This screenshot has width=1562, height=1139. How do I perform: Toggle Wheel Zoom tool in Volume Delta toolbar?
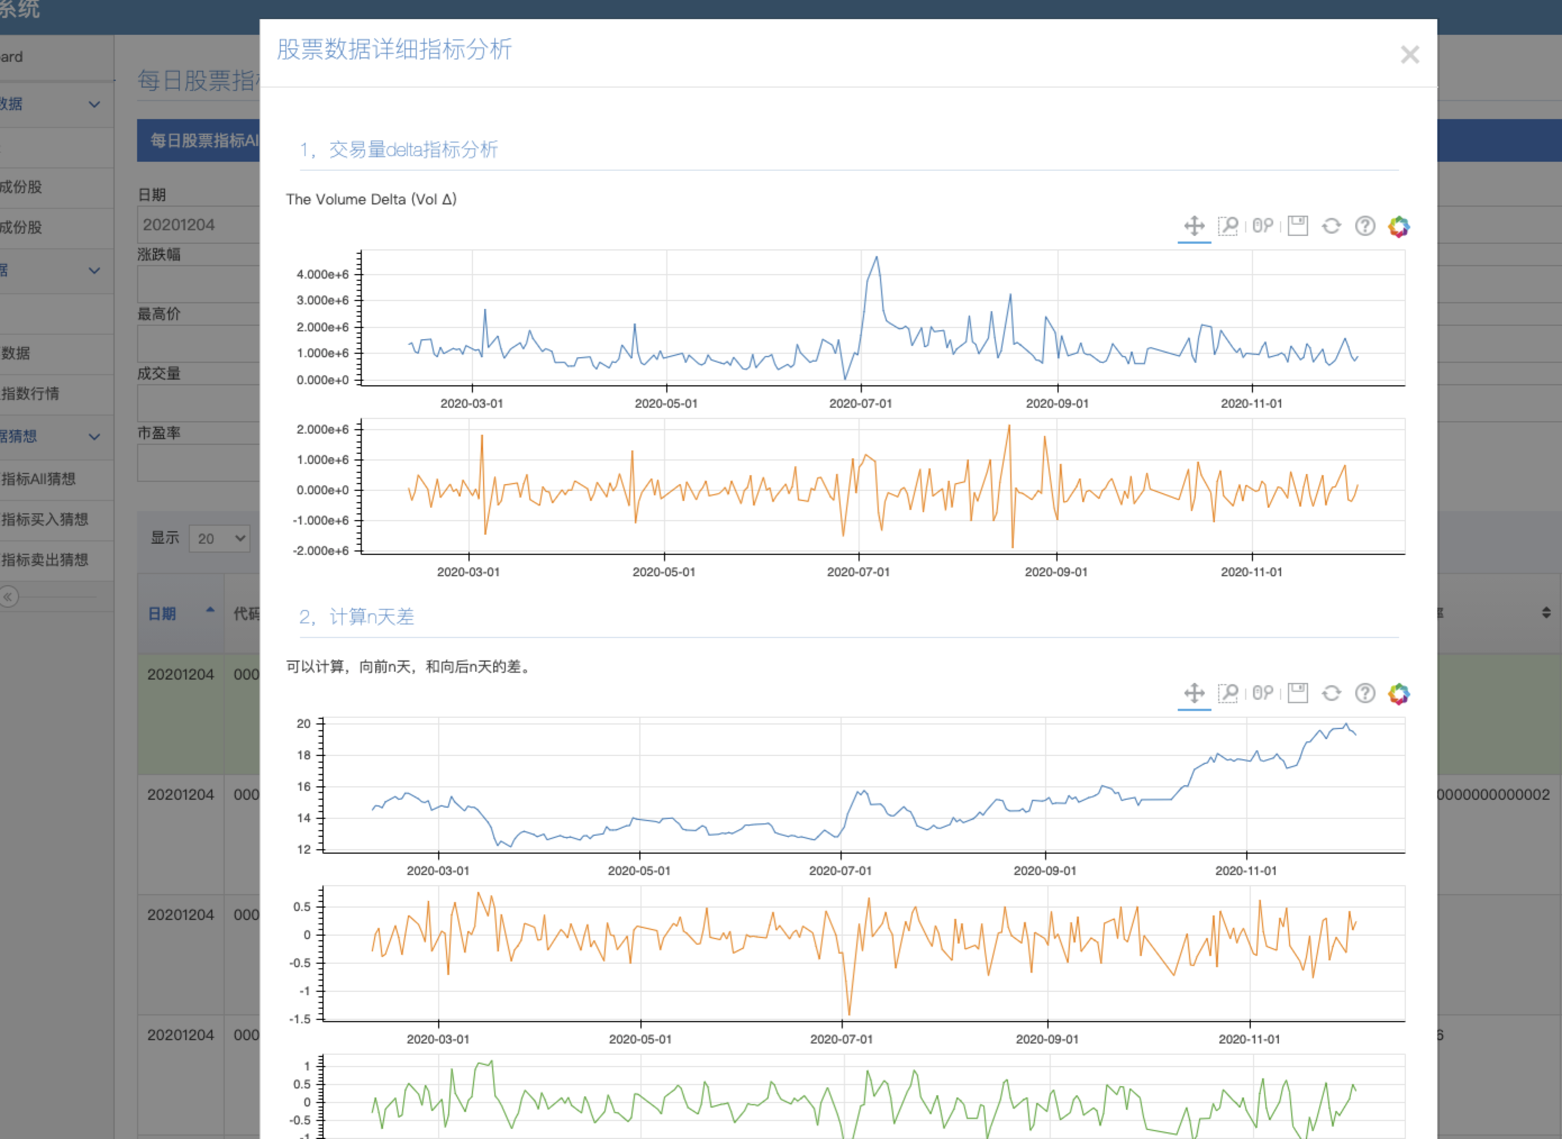click(x=1262, y=226)
